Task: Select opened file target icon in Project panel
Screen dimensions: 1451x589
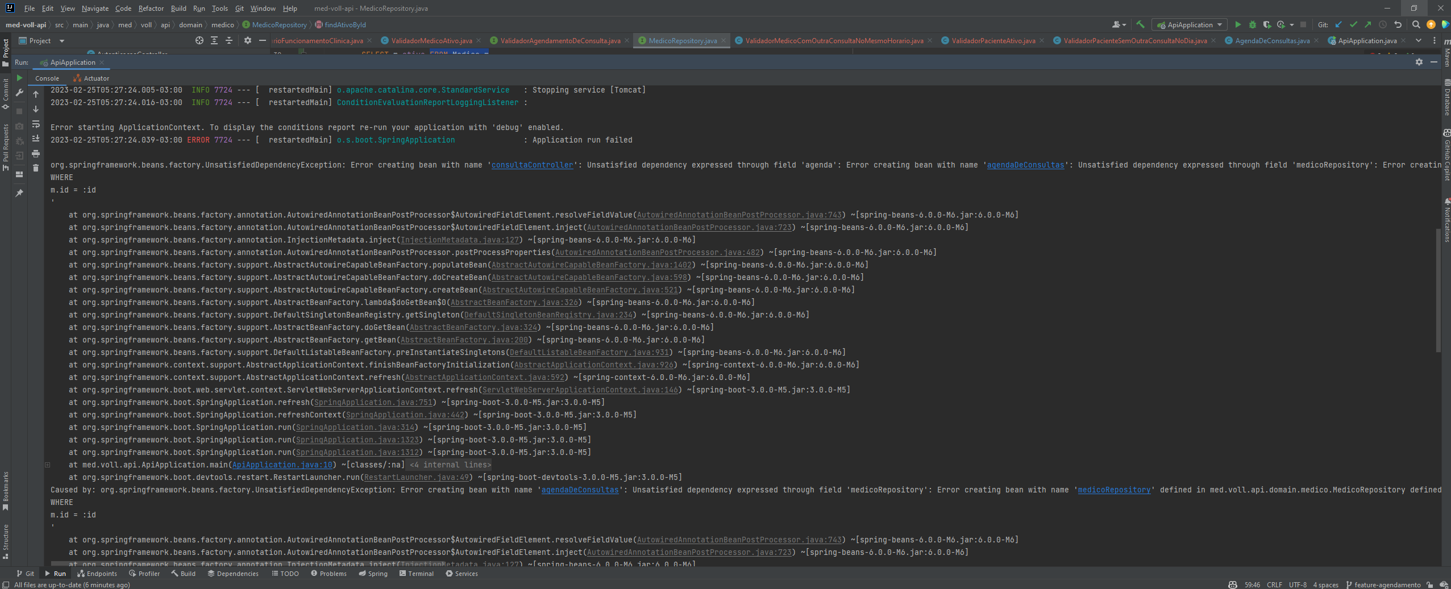Action: tap(199, 40)
